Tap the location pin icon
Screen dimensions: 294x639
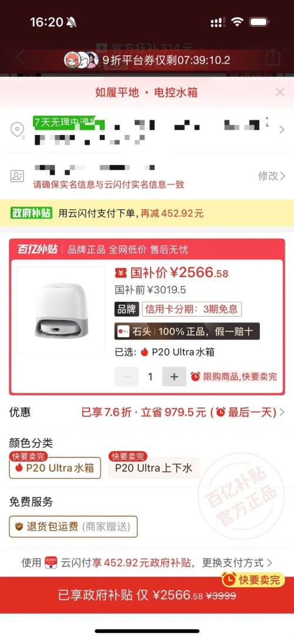pyautogui.click(x=17, y=130)
